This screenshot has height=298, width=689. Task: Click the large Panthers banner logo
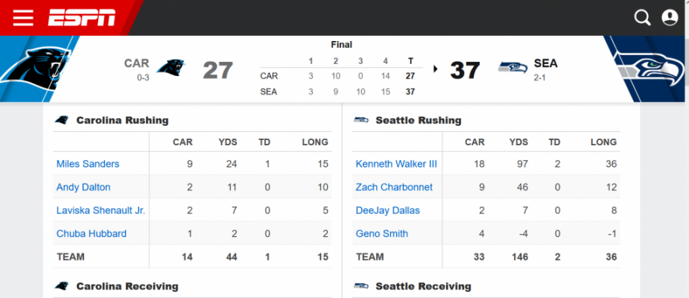coord(34,69)
